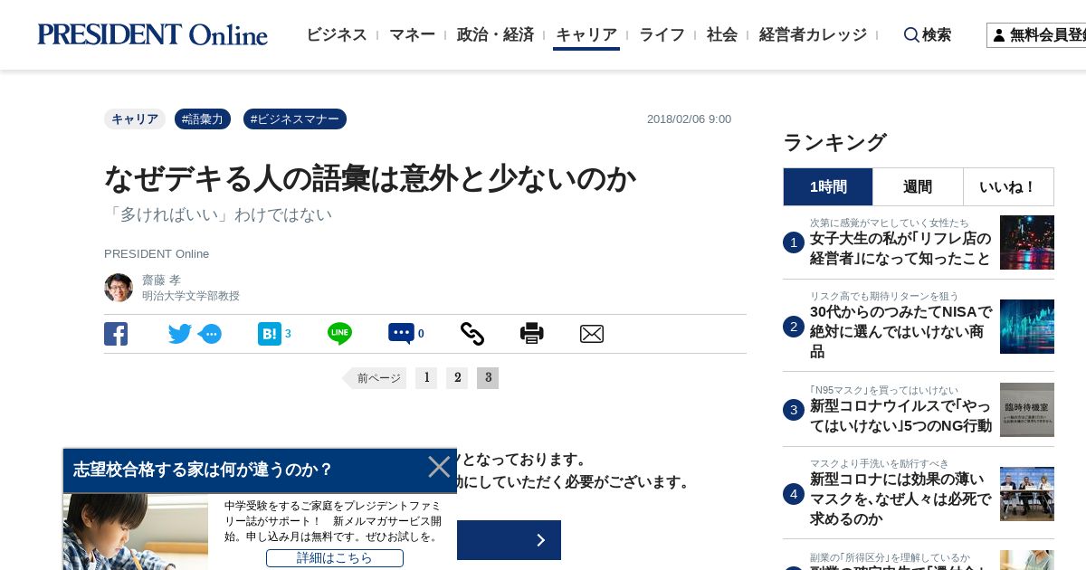Switch to the いいね！ ranking tab
The height and width of the screenshot is (570, 1086).
1008,187
